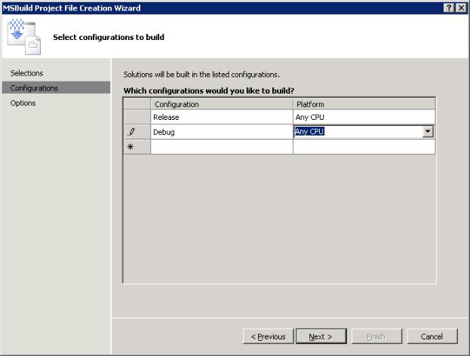Screen dimensions: 470x356
Task: Select the Any CPU cell for Release
Action: (364, 117)
